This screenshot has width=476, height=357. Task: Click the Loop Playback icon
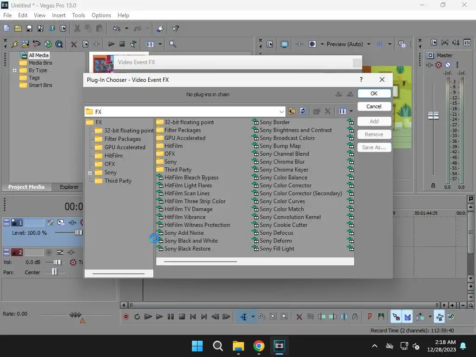point(137,317)
